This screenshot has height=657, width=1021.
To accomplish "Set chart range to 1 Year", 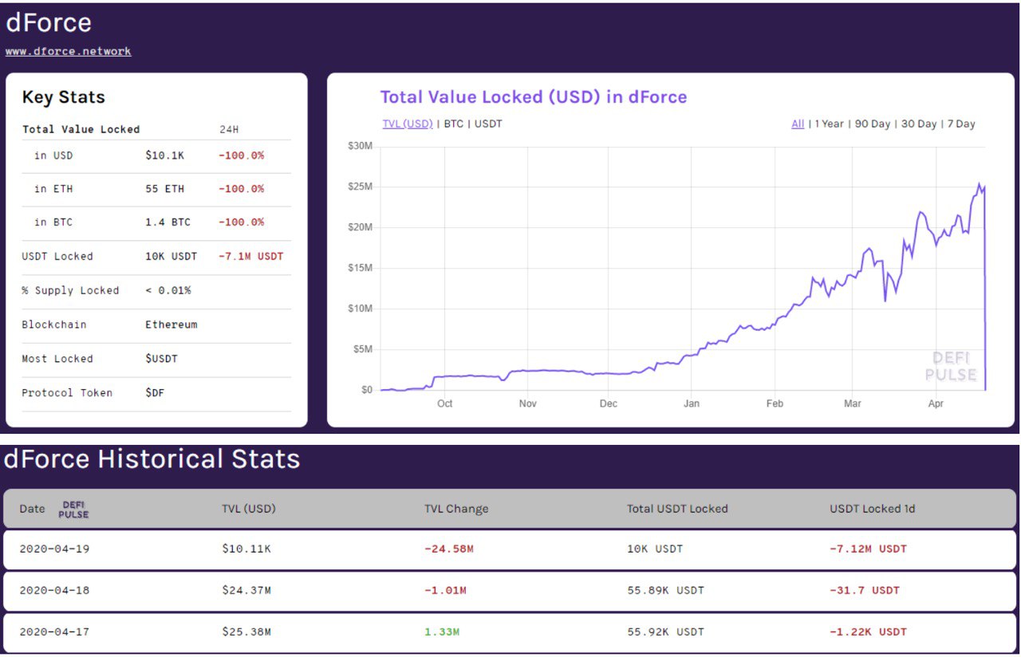I will coord(829,124).
